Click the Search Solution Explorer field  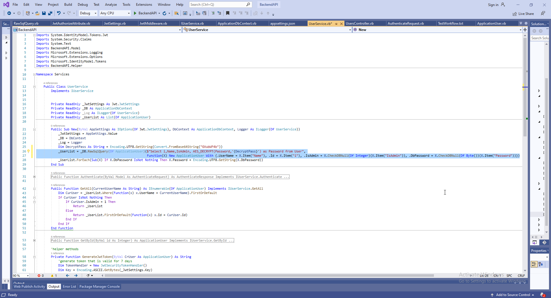click(540, 38)
